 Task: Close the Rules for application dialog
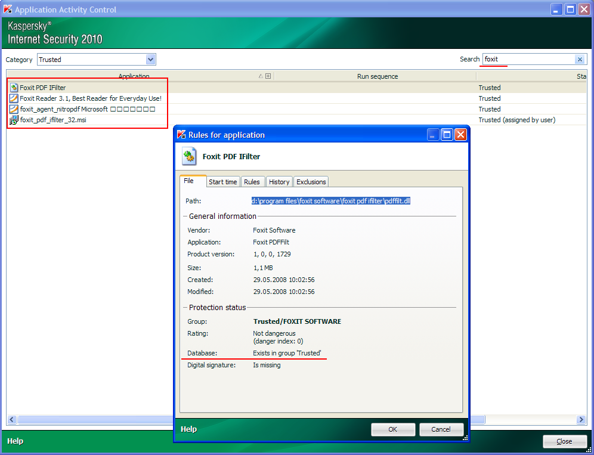tap(460, 135)
